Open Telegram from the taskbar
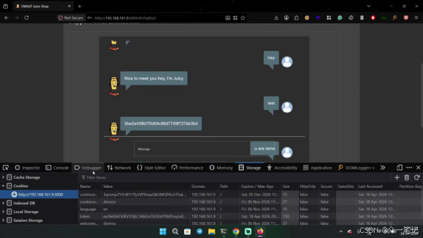This screenshot has width=423, height=238. (200, 231)
